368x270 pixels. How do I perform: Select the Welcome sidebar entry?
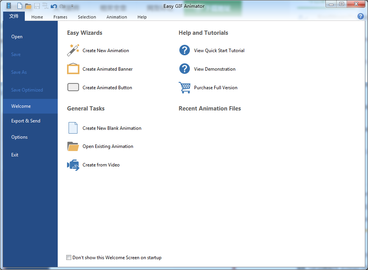pos(30,106)
